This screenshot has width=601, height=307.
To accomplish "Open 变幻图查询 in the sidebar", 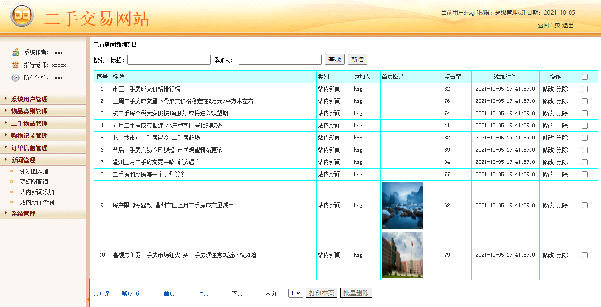I will pos(34,182).
